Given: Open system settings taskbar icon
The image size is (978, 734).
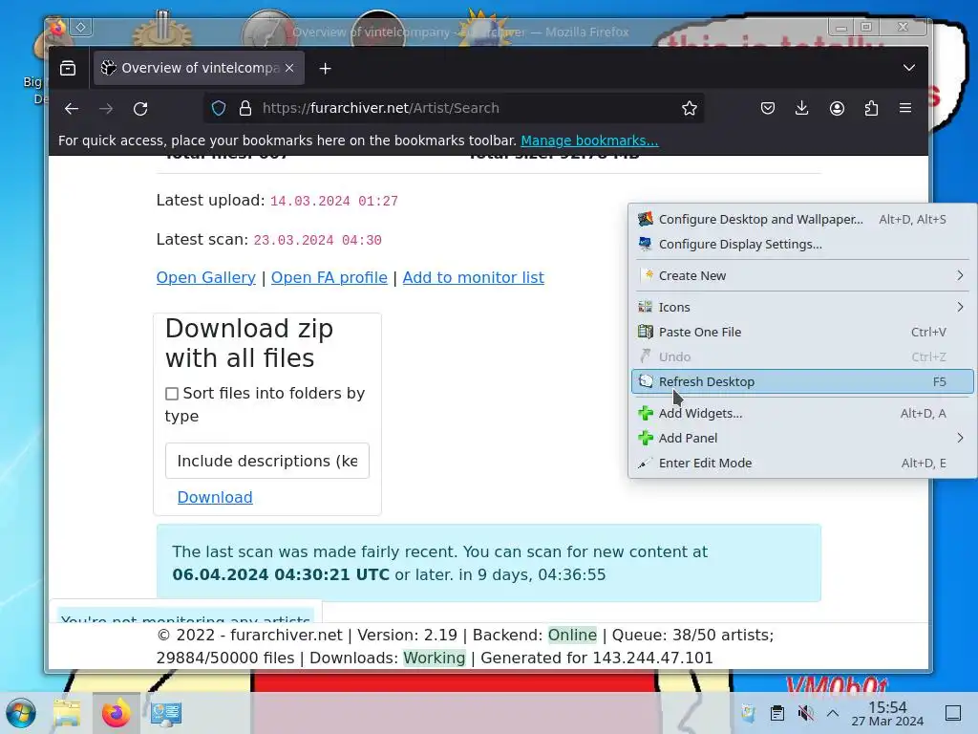Looking at the screenshot, I should 165,713.
